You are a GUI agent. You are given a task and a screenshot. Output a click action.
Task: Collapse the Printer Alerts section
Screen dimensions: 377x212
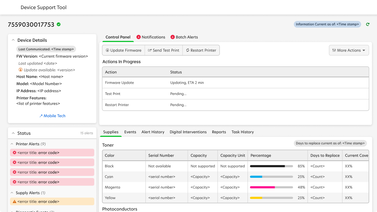point(12,144)
